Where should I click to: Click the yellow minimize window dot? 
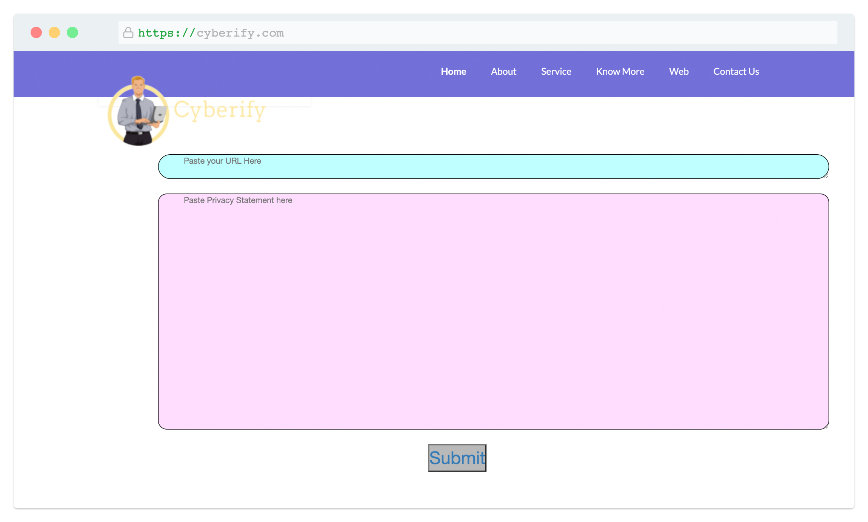tap(54, 32)
